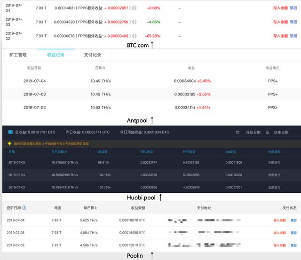Screen dimensions: 301x260
Task: Switch to the 收益记录 tab
Action: pyautogui.click(x=55, y=55)
